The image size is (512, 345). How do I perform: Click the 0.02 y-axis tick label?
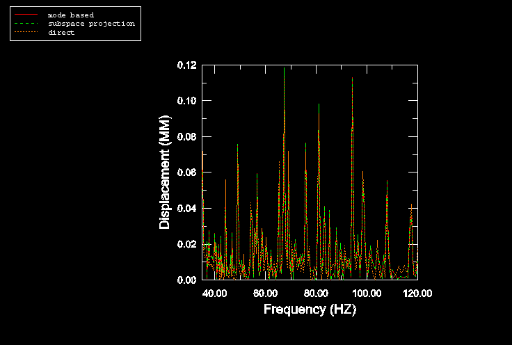click(185, 244)
